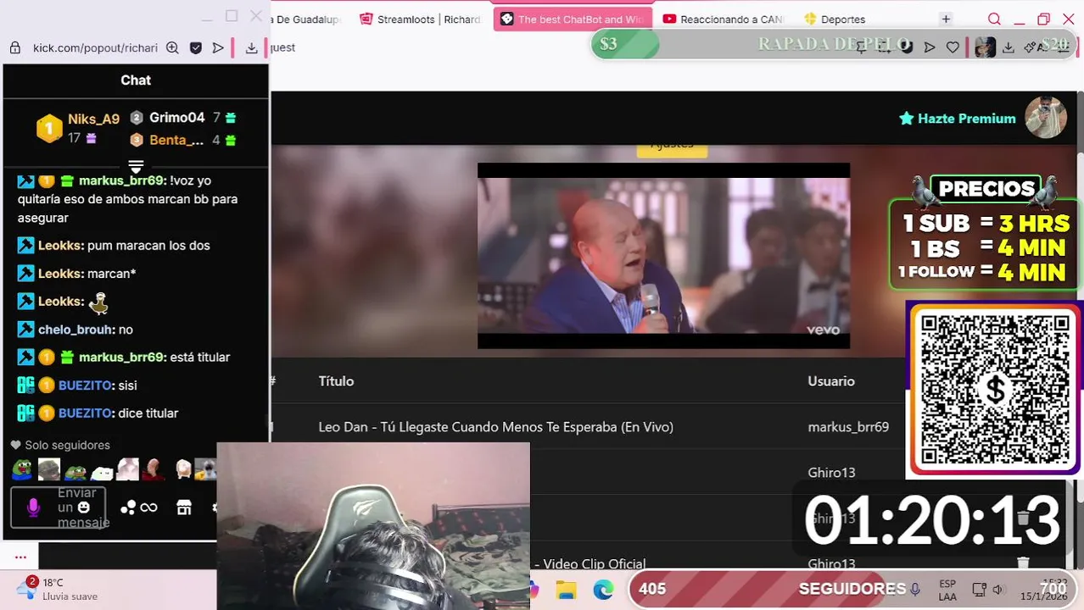This screenshot has height=610, width=1084.
Task: Switch to Reaccionando a CAN YouTube tab
Action: click(723, 19)
